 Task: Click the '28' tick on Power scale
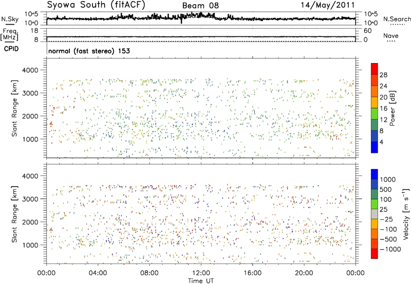[x=383, y=75]
